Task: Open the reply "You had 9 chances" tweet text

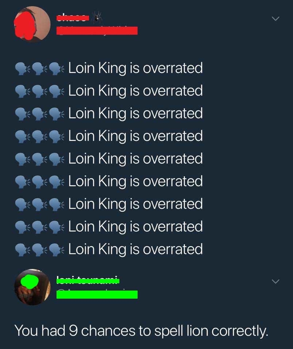Action: point(141,331)
